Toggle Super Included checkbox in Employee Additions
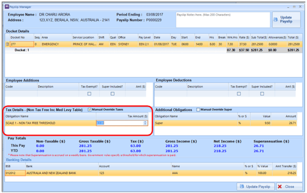The width and height of the screenshot is (307, 193). point(112,94)
